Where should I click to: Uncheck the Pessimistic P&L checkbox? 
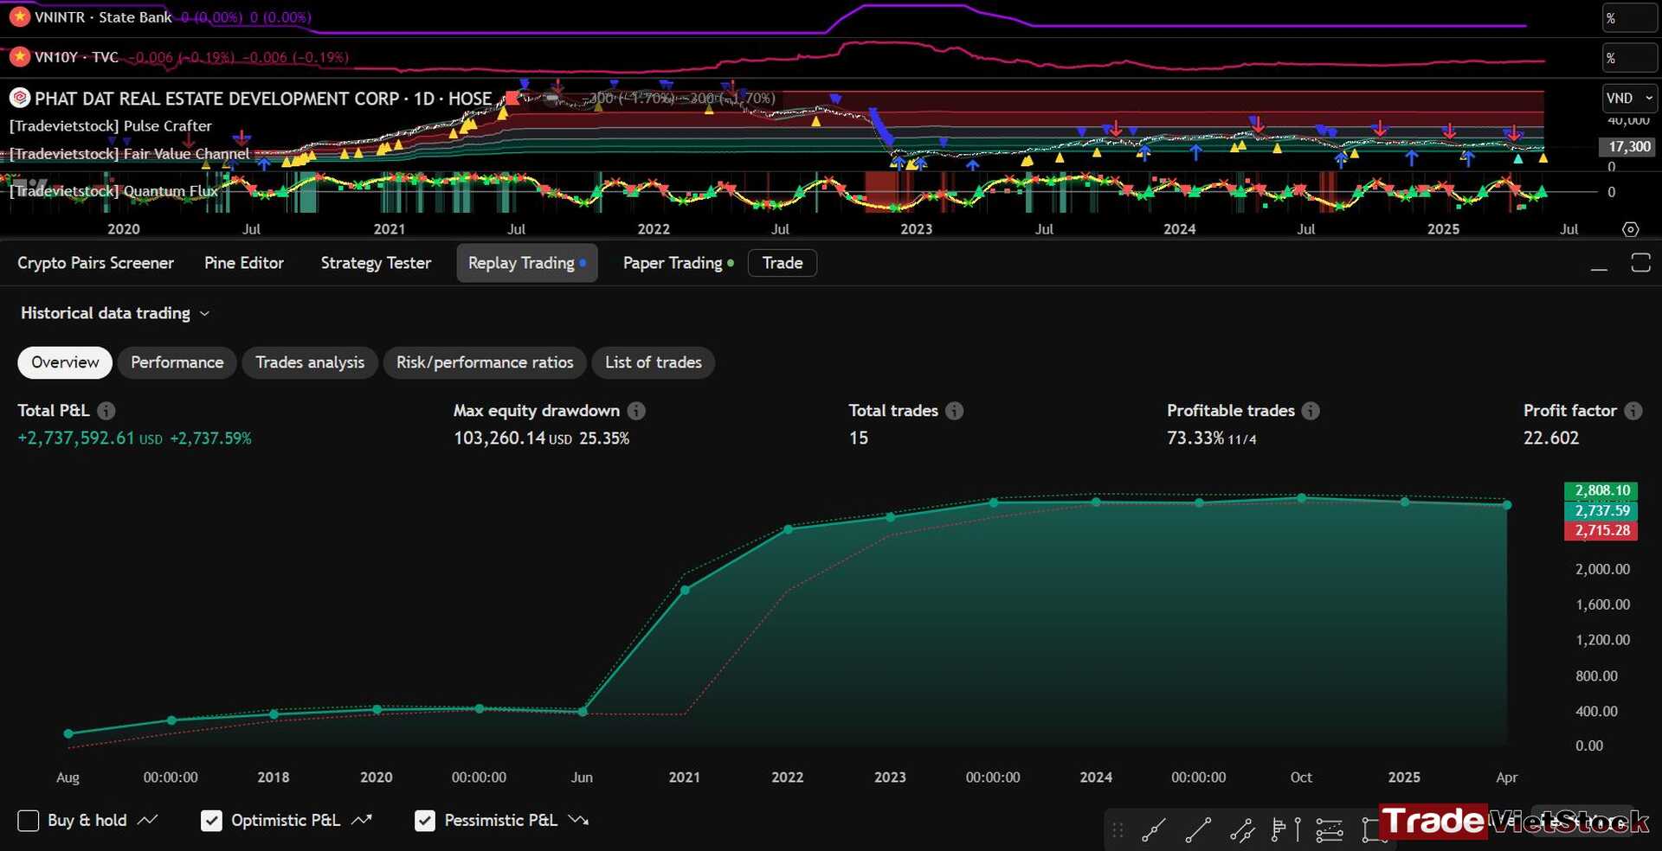point(424,821)
